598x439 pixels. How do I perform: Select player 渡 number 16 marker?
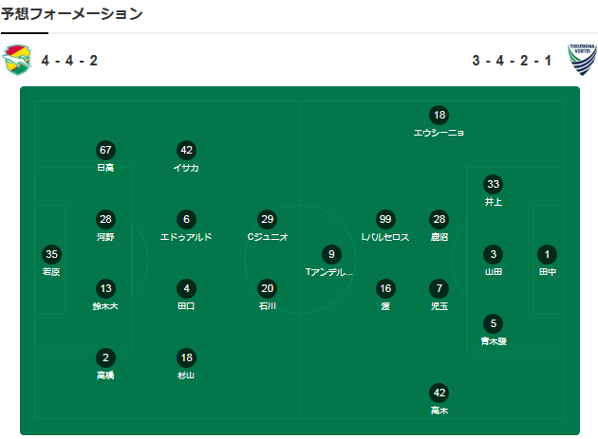pos(384,288)
